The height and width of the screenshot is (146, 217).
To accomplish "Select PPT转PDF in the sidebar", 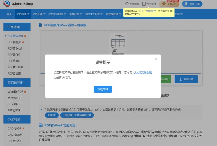I will point(14,110).
